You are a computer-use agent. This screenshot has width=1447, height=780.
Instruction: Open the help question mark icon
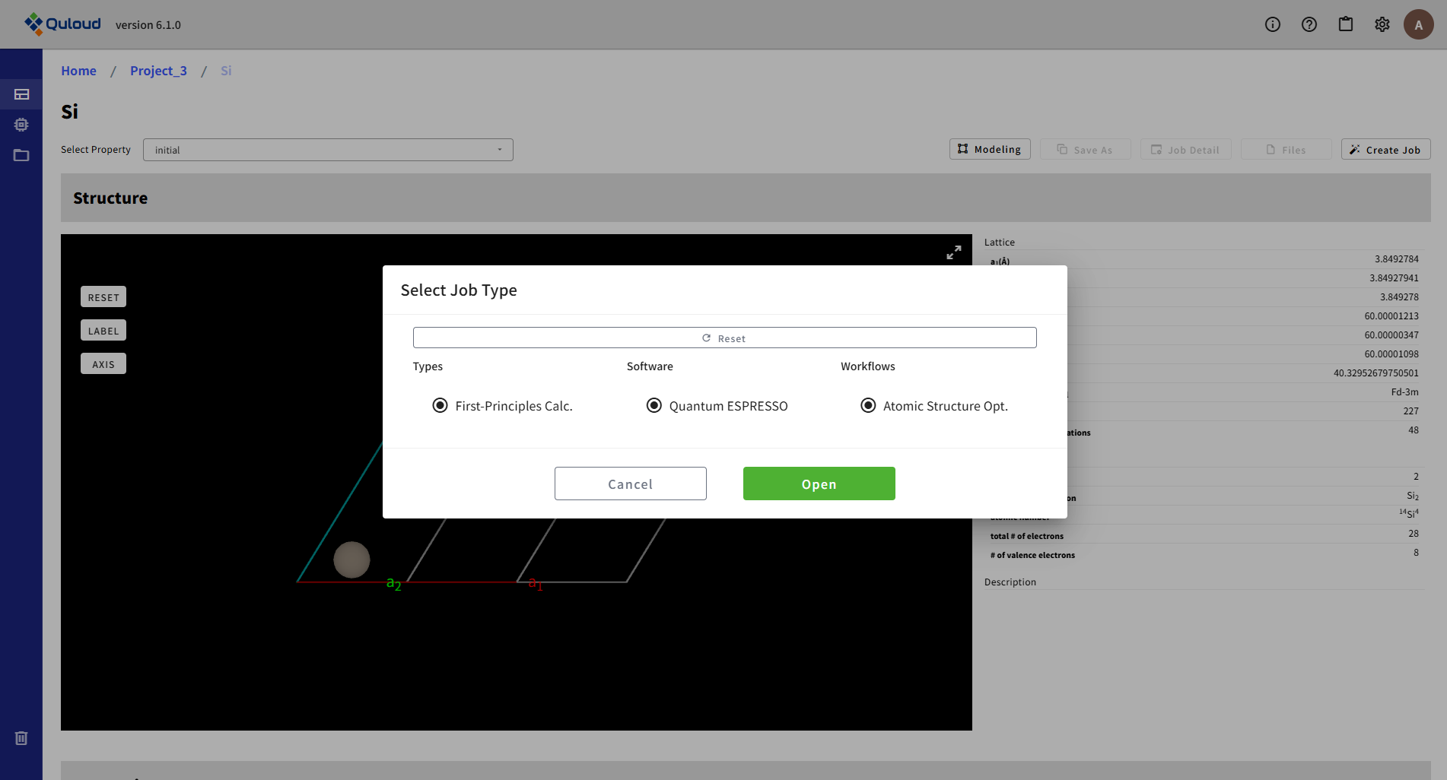(1309, 24)
